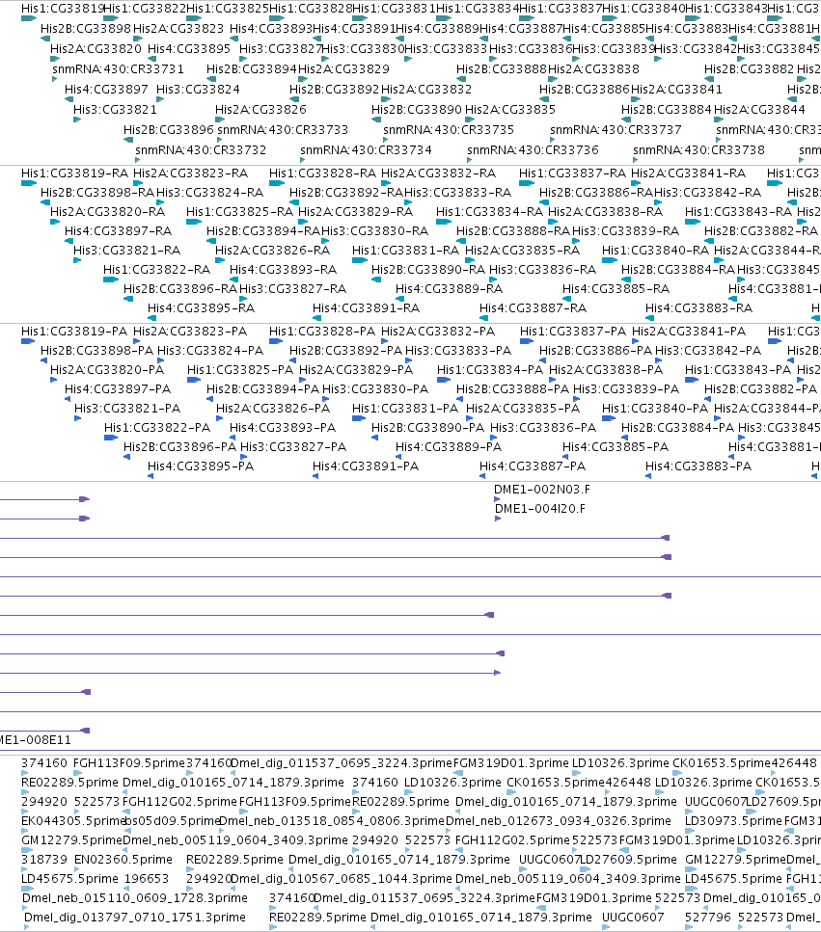Select the DME1-002N03.F purple arrow glyph
Viewport: 821px width, 932px height.
point(497,499)
